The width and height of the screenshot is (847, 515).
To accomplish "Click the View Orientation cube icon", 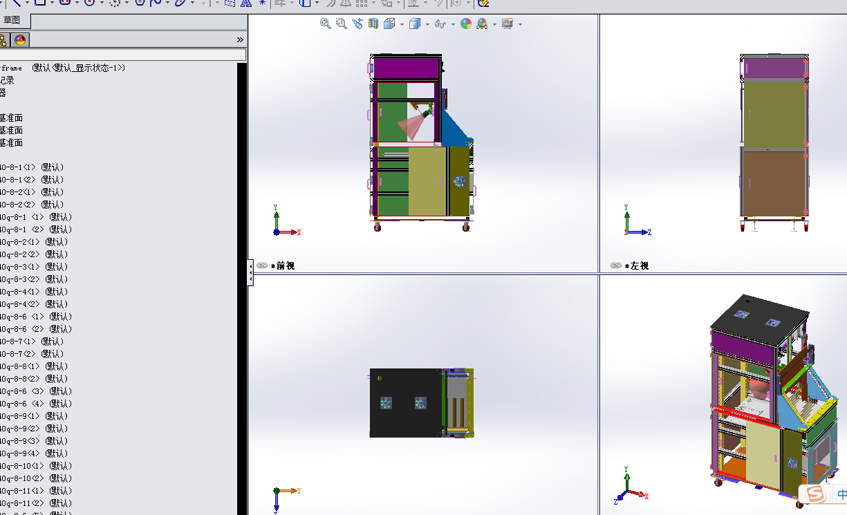I will tap(389, 24).
